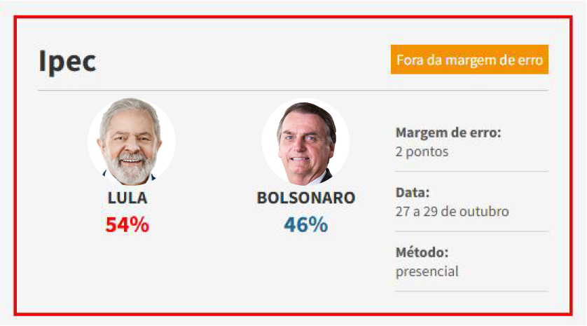Click the blue 46% figure
The height and width of the screenshot is (326, 587).
pyautogui.click(x=306, y=225)
